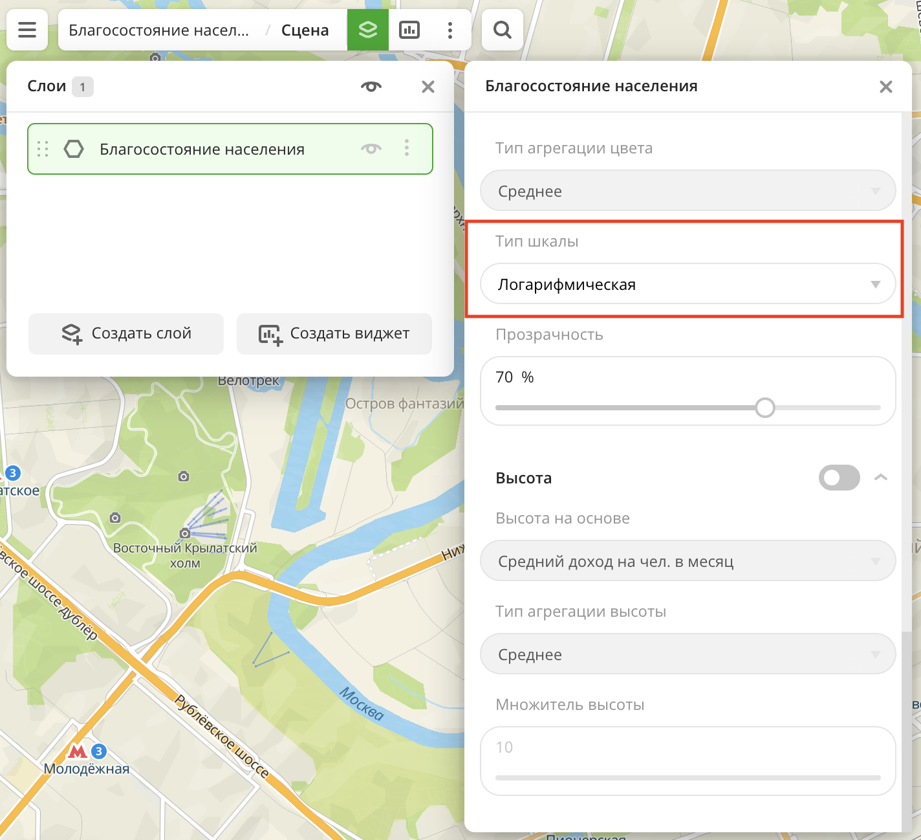
Task: Toggle visibility of all layers in Слои header
Action: [x=371, y=86]
